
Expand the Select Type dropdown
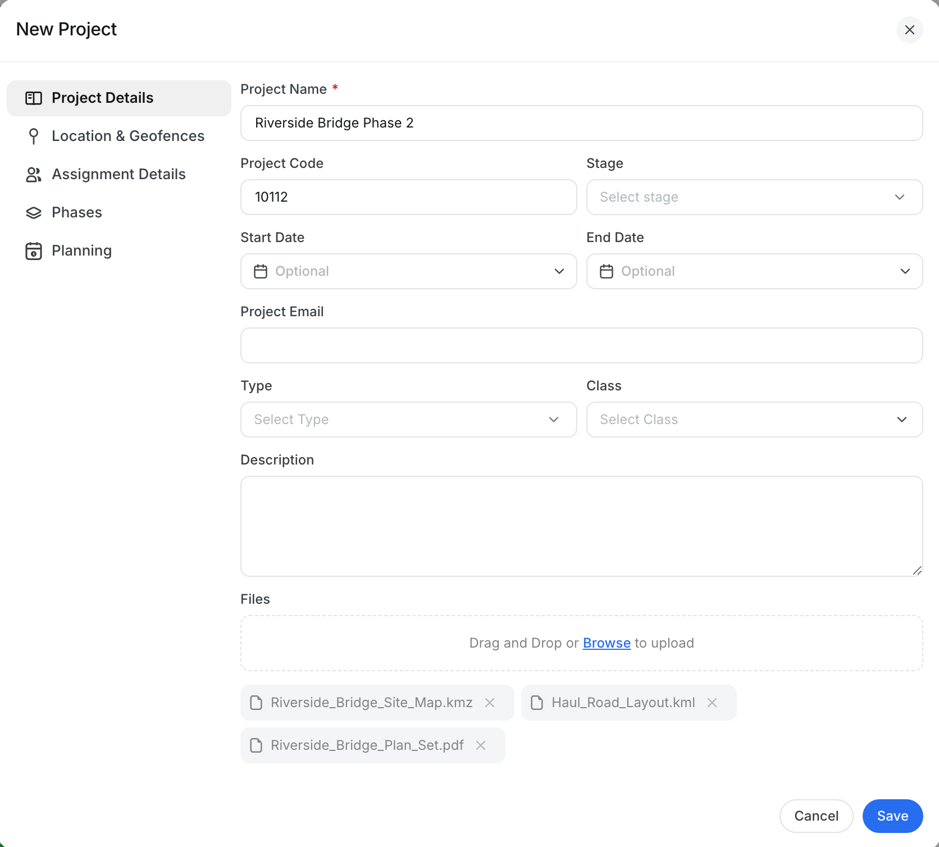409,420
